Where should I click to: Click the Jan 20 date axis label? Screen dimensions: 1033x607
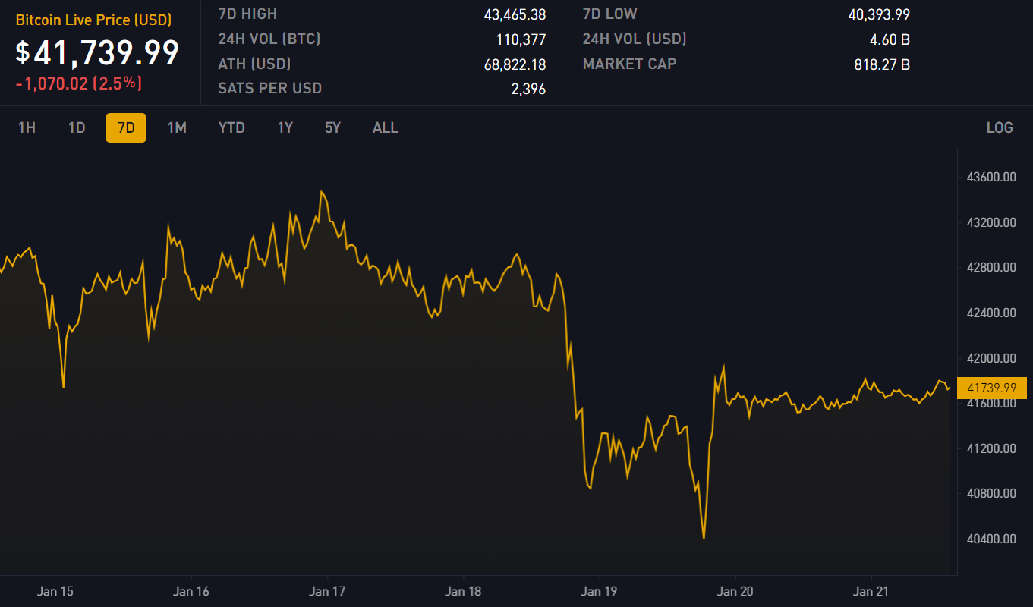click(735, 591)
